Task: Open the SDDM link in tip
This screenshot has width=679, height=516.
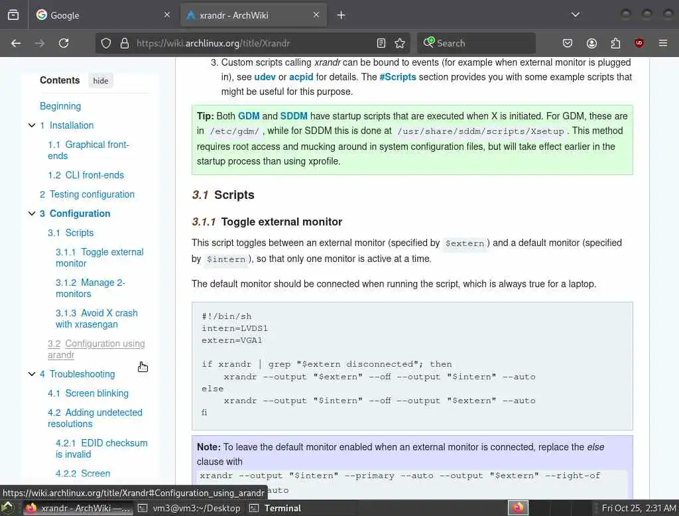Action: (x=294, y=116)
